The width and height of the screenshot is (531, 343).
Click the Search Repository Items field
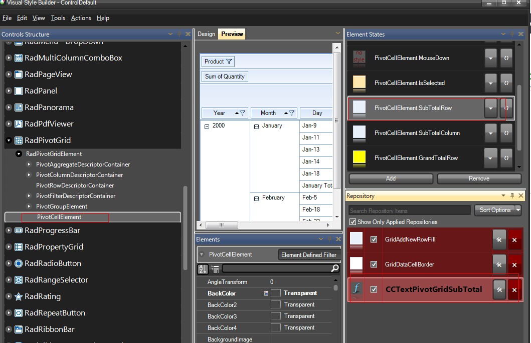point(410,210)
